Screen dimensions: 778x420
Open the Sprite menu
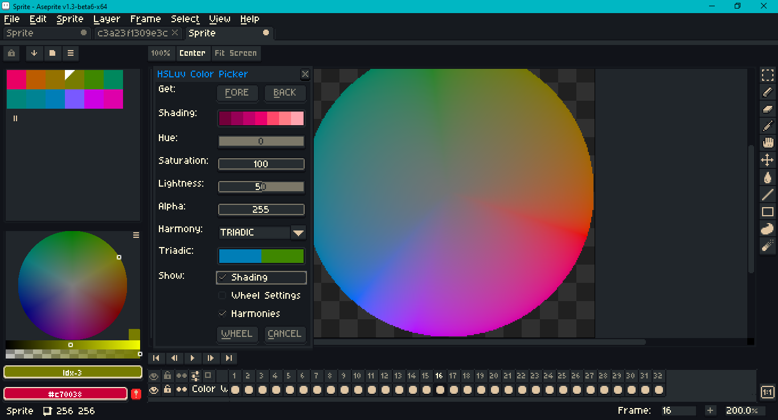click(x=70, y=19)
